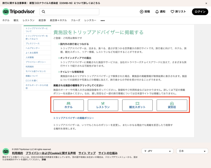The height and width of the screenshot is (168, 211).
Task: Click 投稿 label in header
Action: pyautogui.click(x=147, y=12)
